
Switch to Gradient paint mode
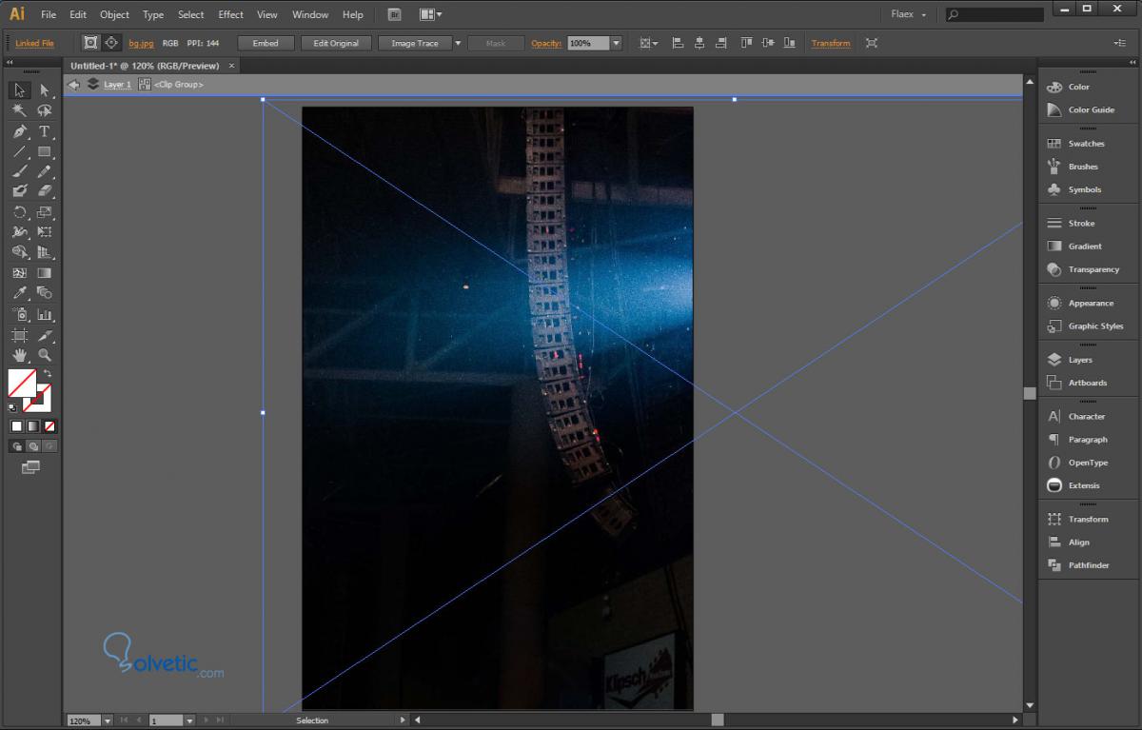pyautogui.click(x=33, y=426)
